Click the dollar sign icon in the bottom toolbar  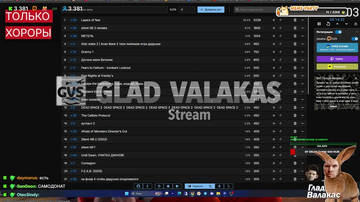[x=147, y=186]
